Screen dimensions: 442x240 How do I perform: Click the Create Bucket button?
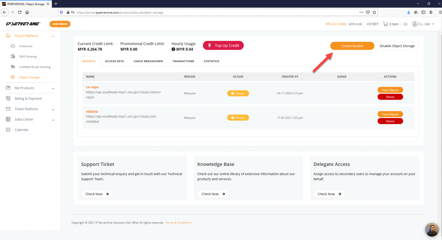pyautogui.click(x=352, y=46)
